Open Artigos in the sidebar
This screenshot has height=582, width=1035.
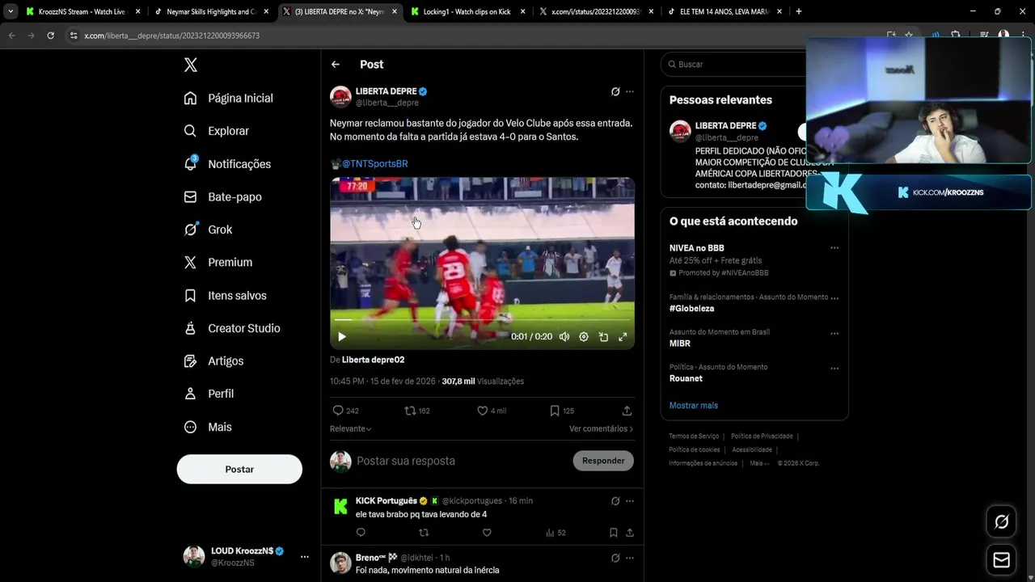point(213,361)
